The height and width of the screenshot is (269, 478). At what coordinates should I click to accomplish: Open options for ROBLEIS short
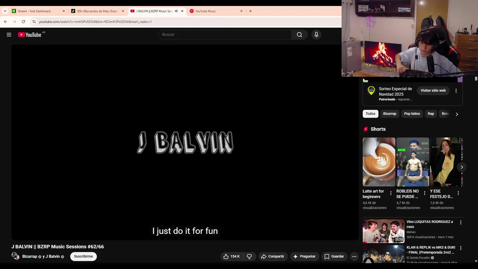(x=425, y=193)
